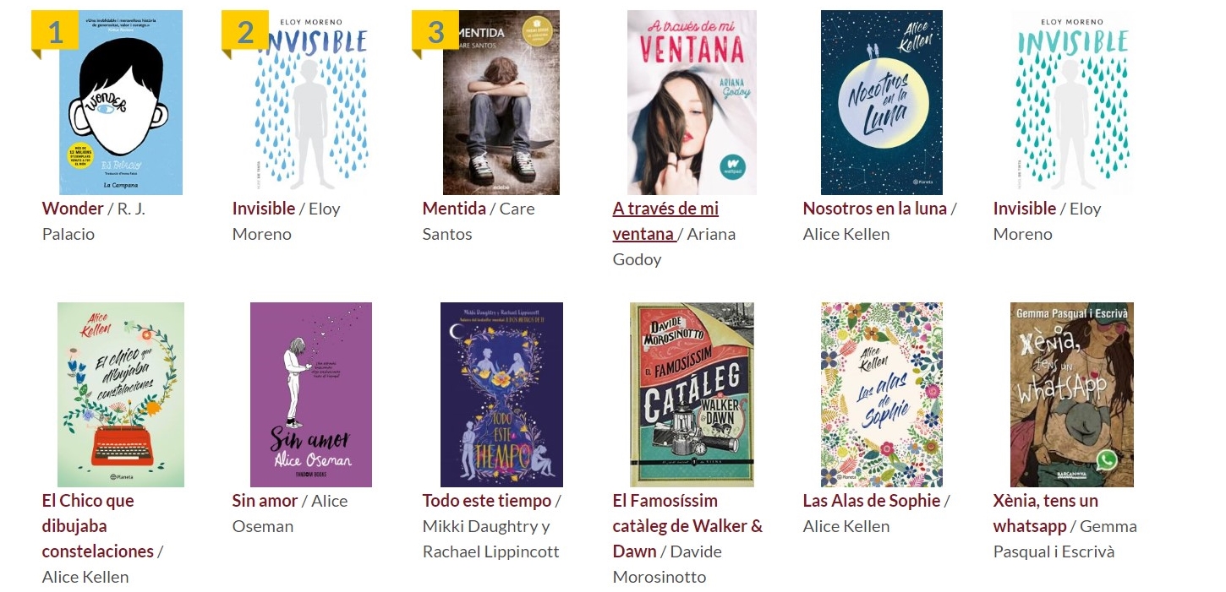The width and height of the screenshot is (1226, 592).
Task: Open the underlined A través de mi ventana link
Action: click(665, 221)
